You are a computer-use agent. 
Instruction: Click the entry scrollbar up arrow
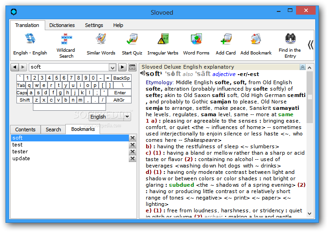coord(310,68)
